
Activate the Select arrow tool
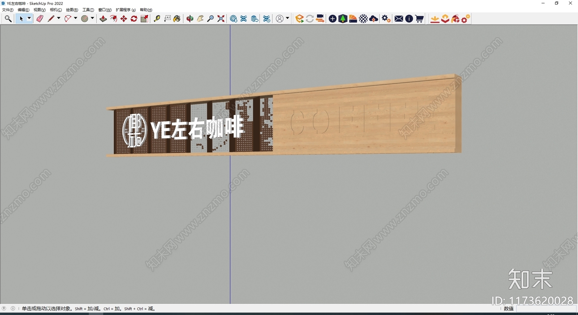coord(21,19)
